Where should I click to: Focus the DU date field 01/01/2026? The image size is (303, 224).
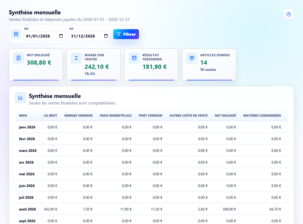click(x=45, y=36)
